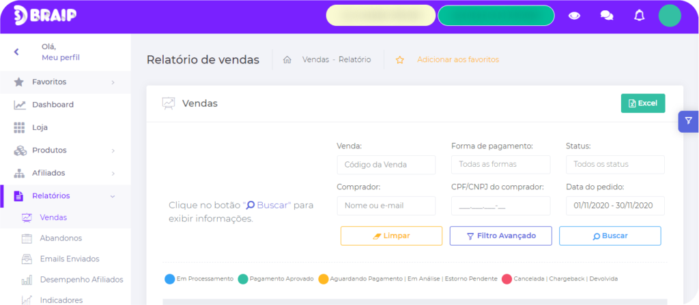The image size is (699, 305).
Task: Click the Indicadores chart icon
Action: [27, 300]
